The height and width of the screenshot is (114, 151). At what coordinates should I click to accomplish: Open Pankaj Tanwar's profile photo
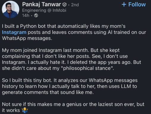click(10, 9)
